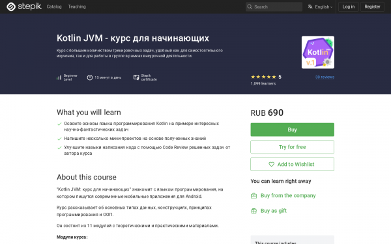Image resolution: width=391 pixels, height=244 pixels.
Task: Open the Kotlin v.1 course thumbnail
Action: tap(318, 52)
